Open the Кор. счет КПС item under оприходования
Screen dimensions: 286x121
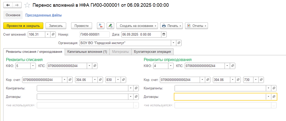pyautogui.click(x=208, y=80)
